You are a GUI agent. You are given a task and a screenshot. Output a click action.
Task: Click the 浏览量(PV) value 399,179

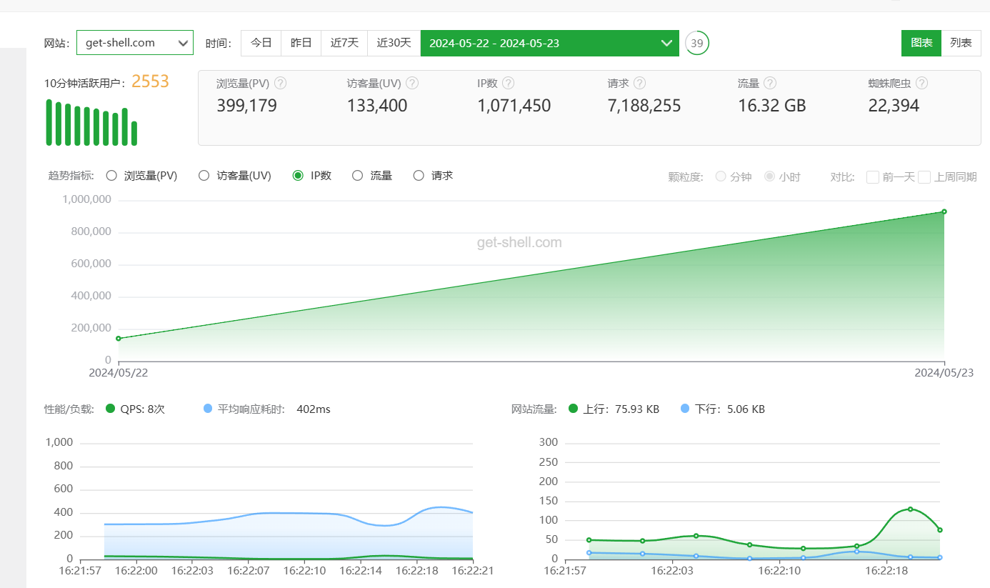pyautogui.click(x=246, y=106)
